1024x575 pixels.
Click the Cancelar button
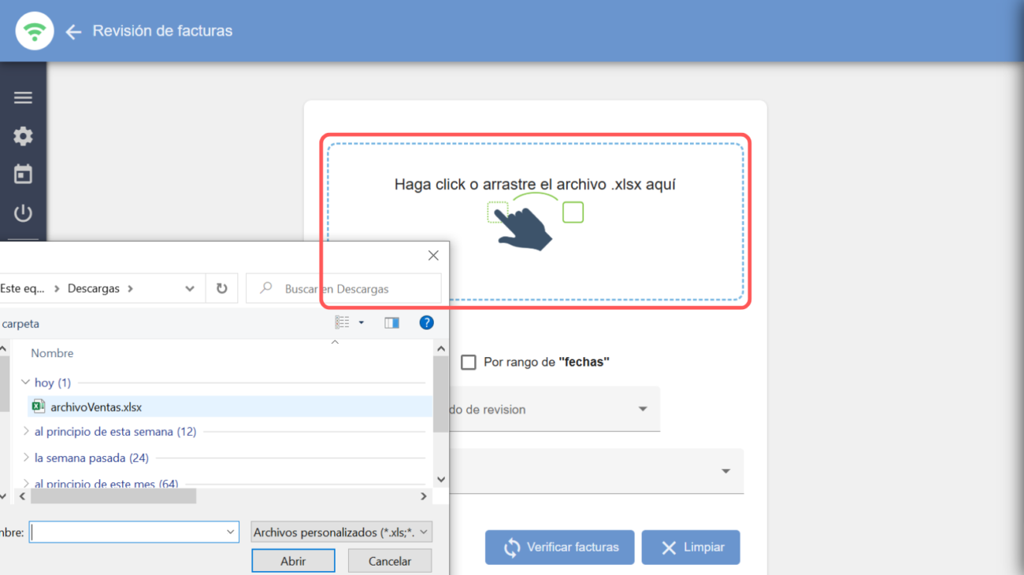tap(390, 561)
